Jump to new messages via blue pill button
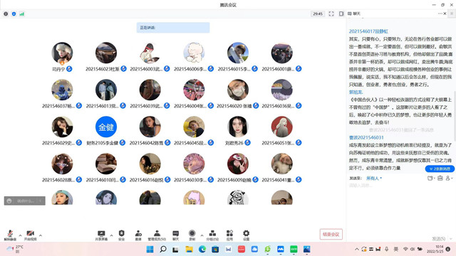 [x=440, y=169]
